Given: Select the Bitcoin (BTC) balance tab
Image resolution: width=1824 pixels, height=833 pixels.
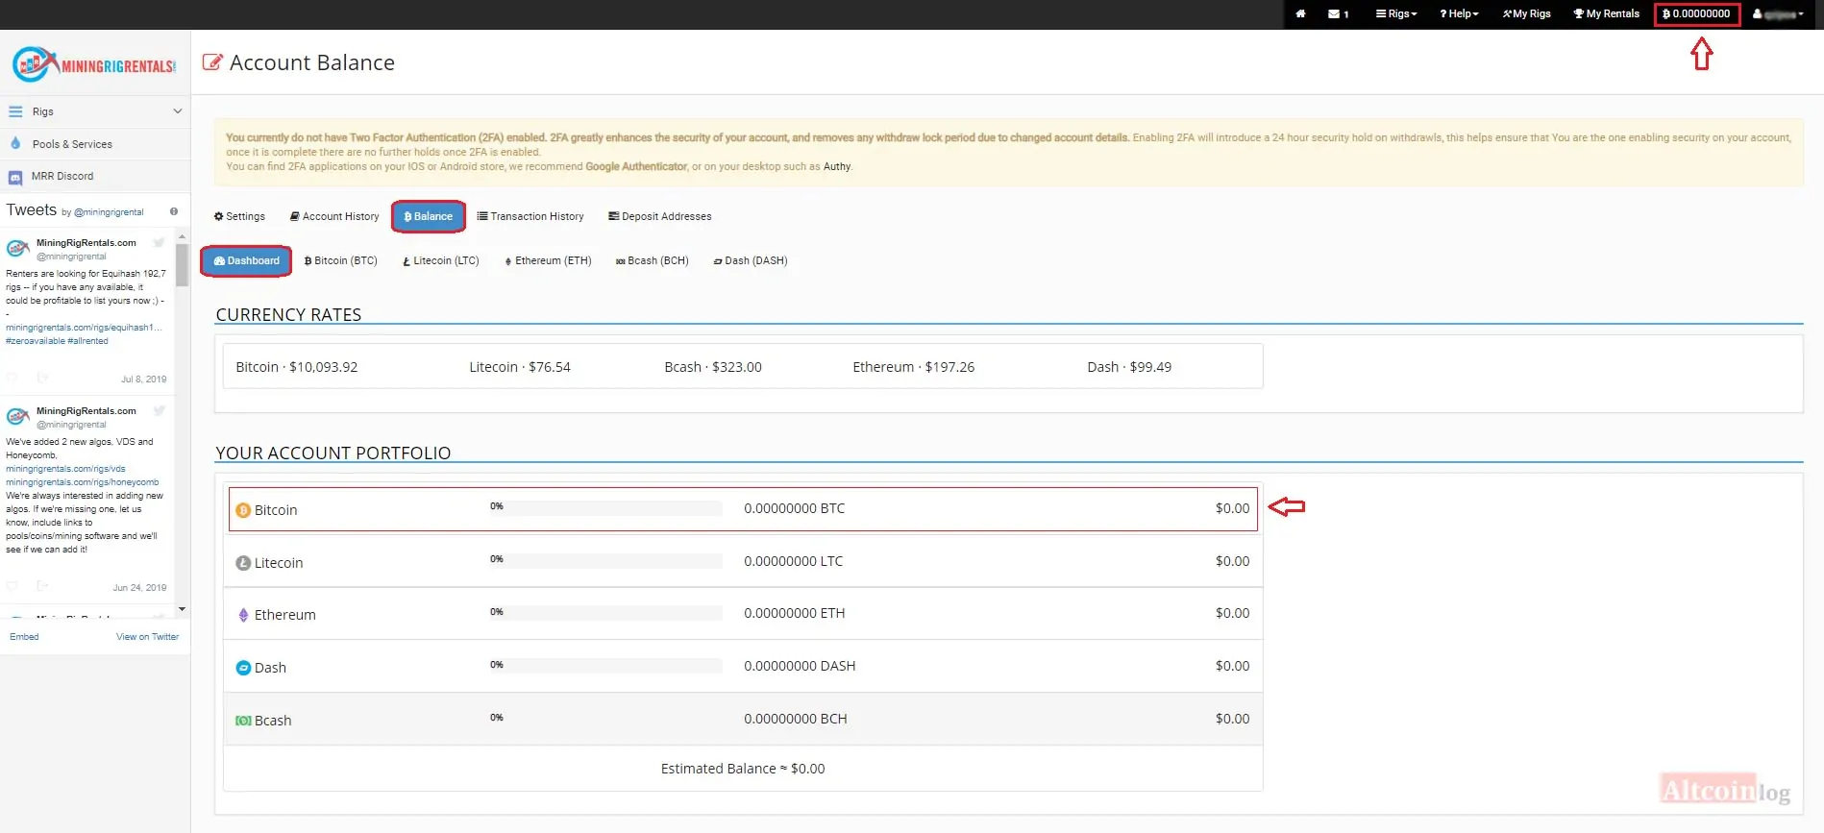Looking at the screenshot, I should pos(340,260).
